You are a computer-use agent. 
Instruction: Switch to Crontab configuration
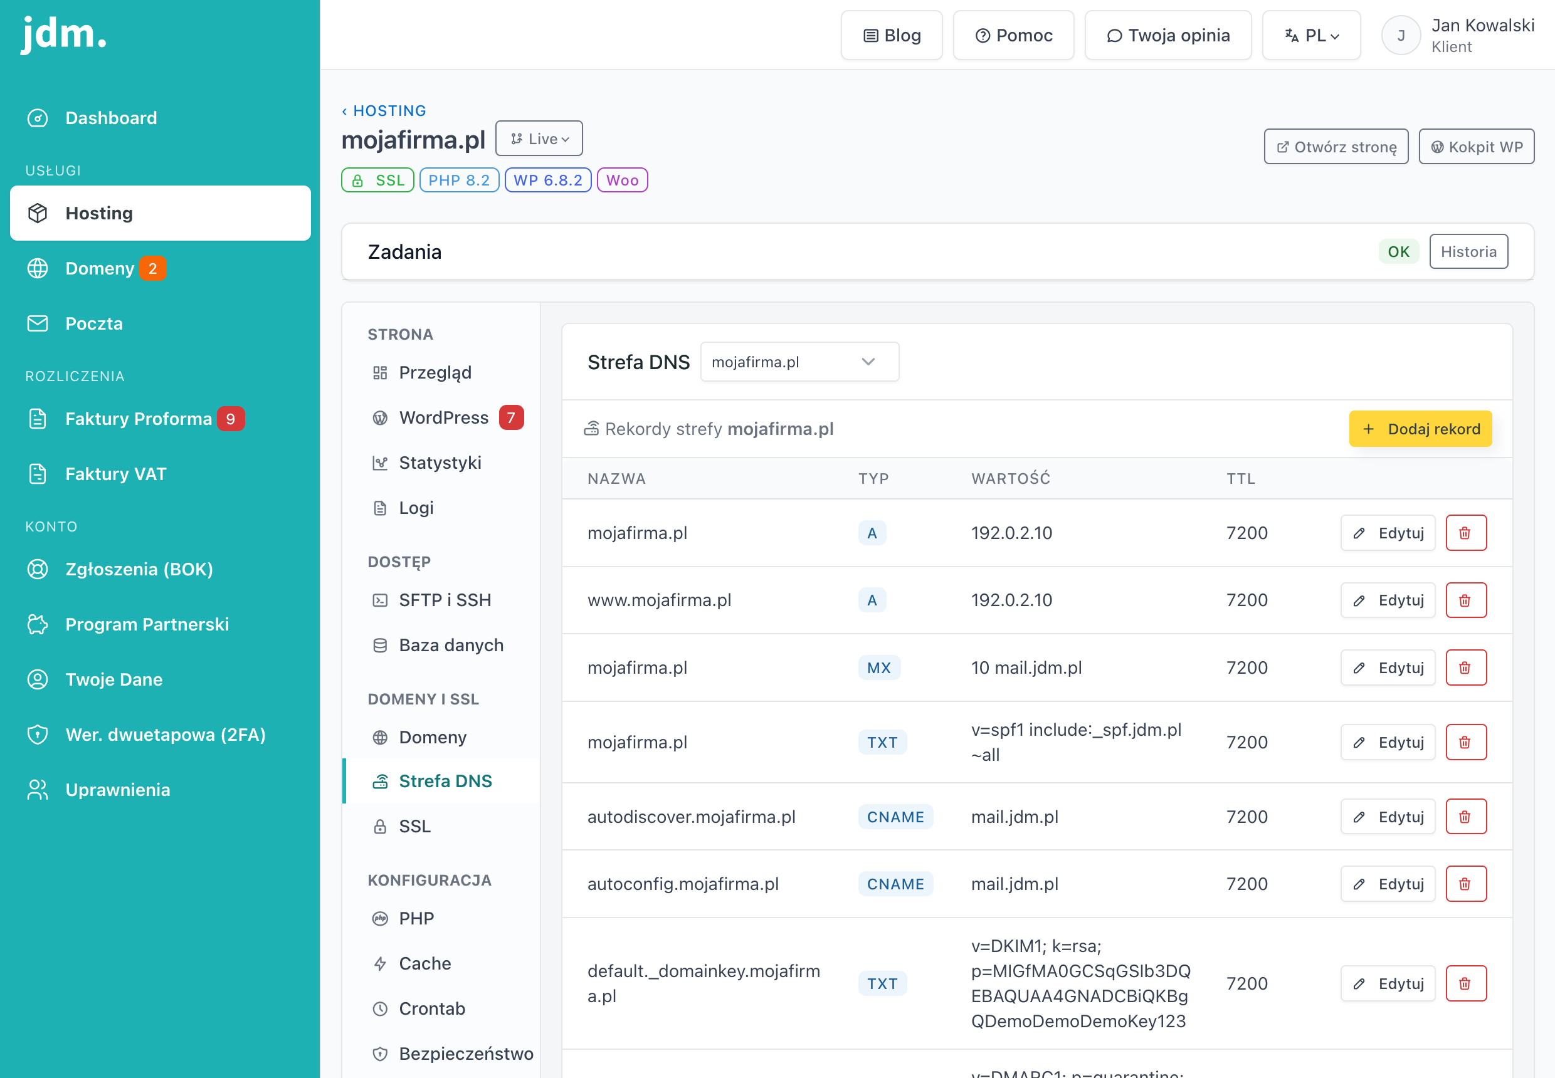442,1008
